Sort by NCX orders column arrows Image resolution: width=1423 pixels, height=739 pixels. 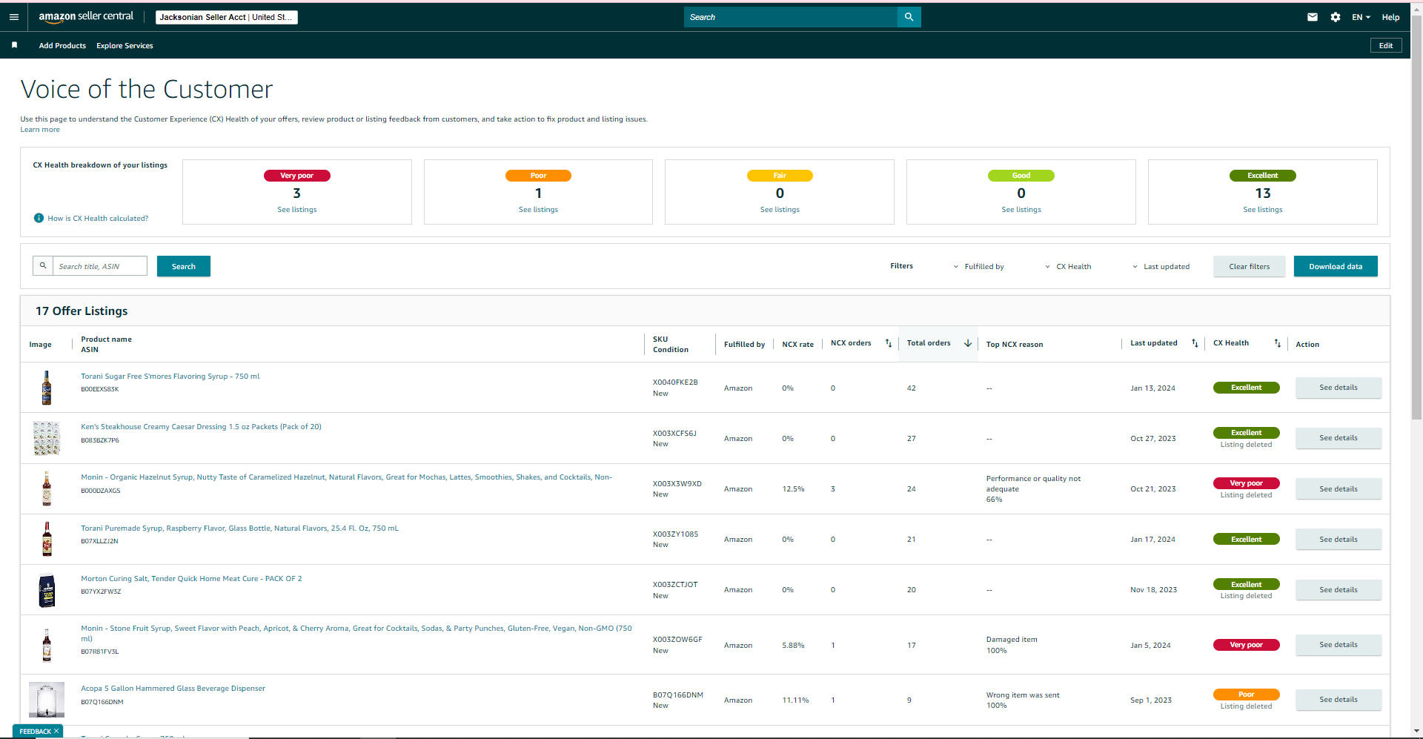click(889, 343)
